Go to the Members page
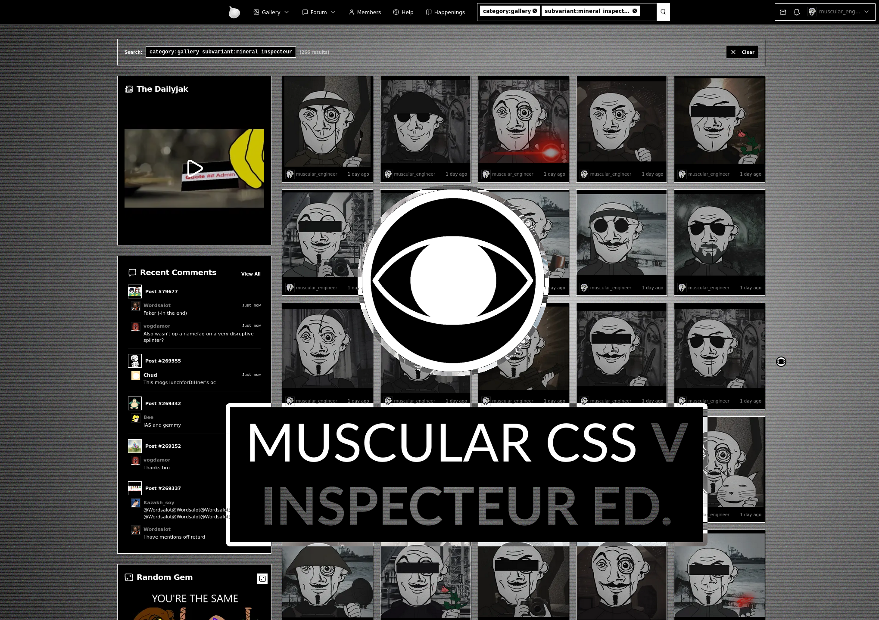This screenshot has height=620, width=879. click(x=365, y=12)
